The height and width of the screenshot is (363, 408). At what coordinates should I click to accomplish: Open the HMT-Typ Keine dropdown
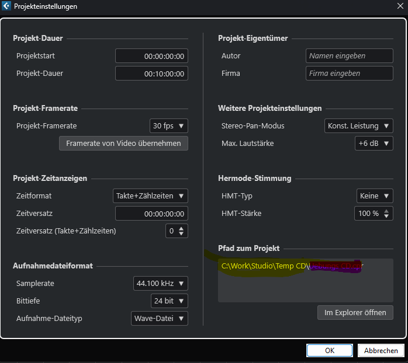pos(375,196)
